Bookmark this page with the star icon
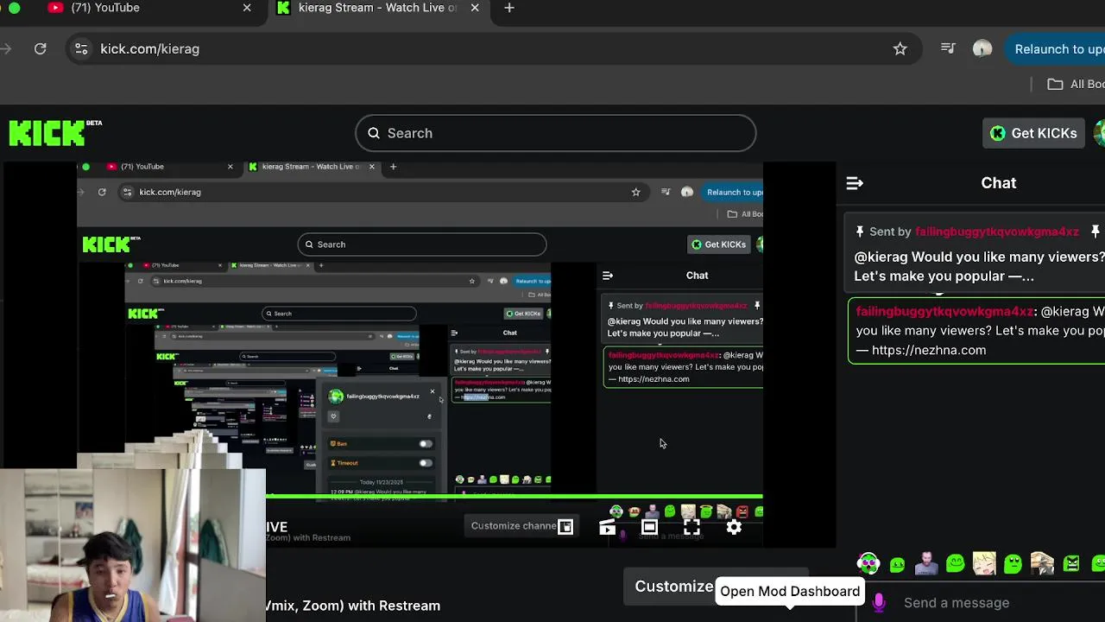Viewport: 1105px width, 622px height. (x=900, y=49)
